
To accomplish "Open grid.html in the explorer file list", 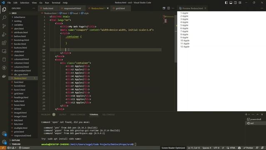I will [x=19, y=93].
